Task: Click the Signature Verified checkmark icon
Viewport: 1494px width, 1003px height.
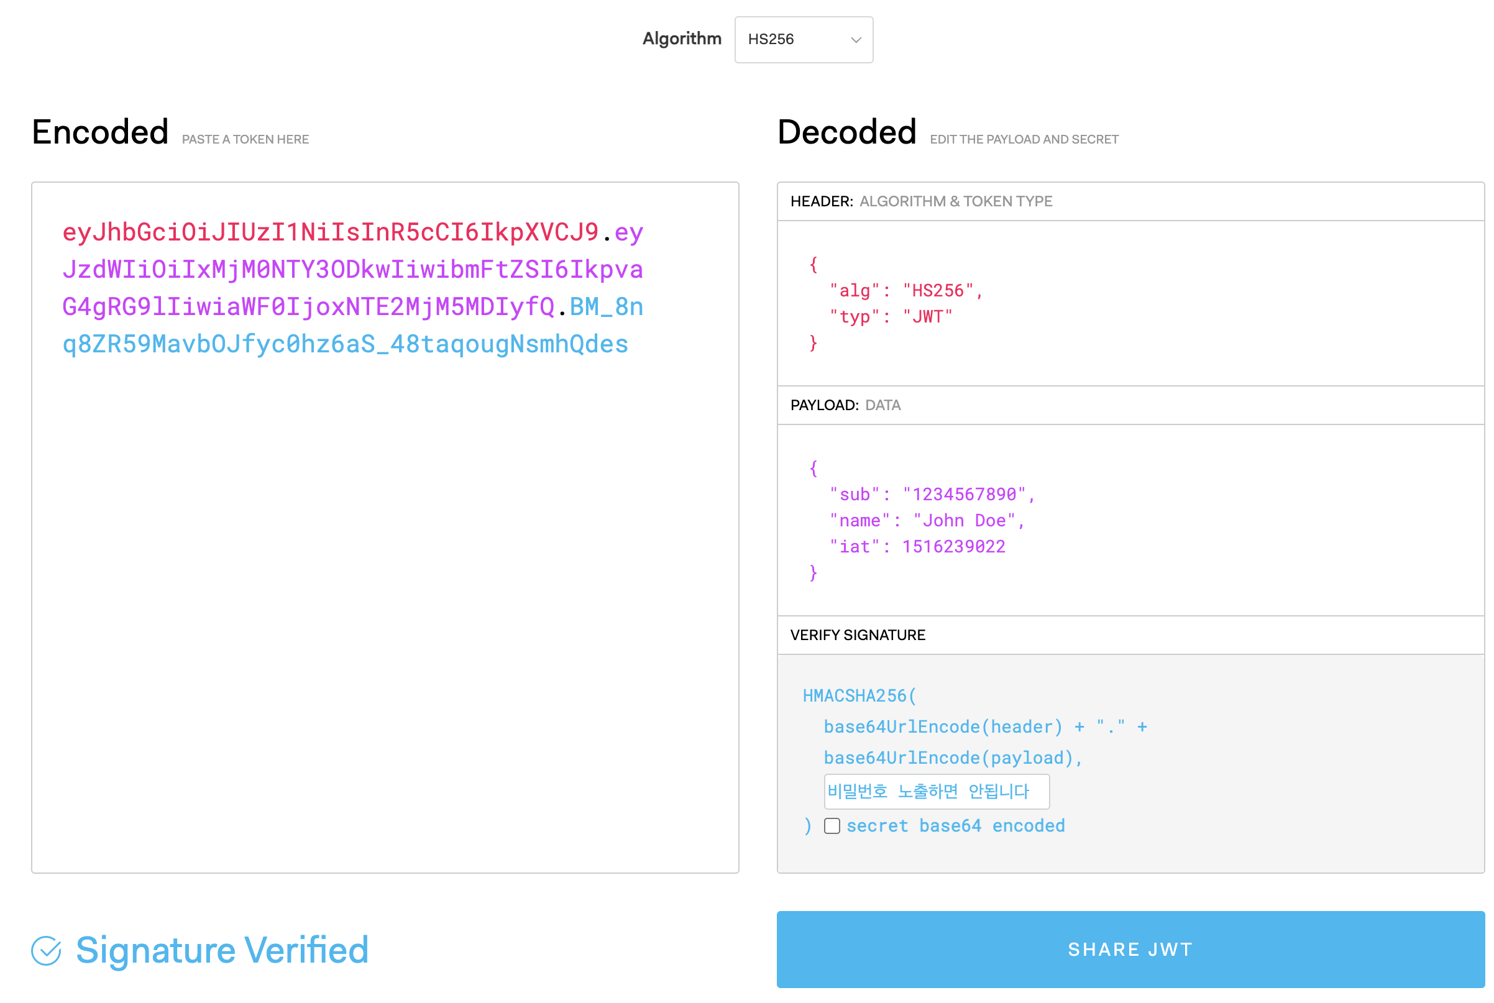Action: tap(46, 951)
